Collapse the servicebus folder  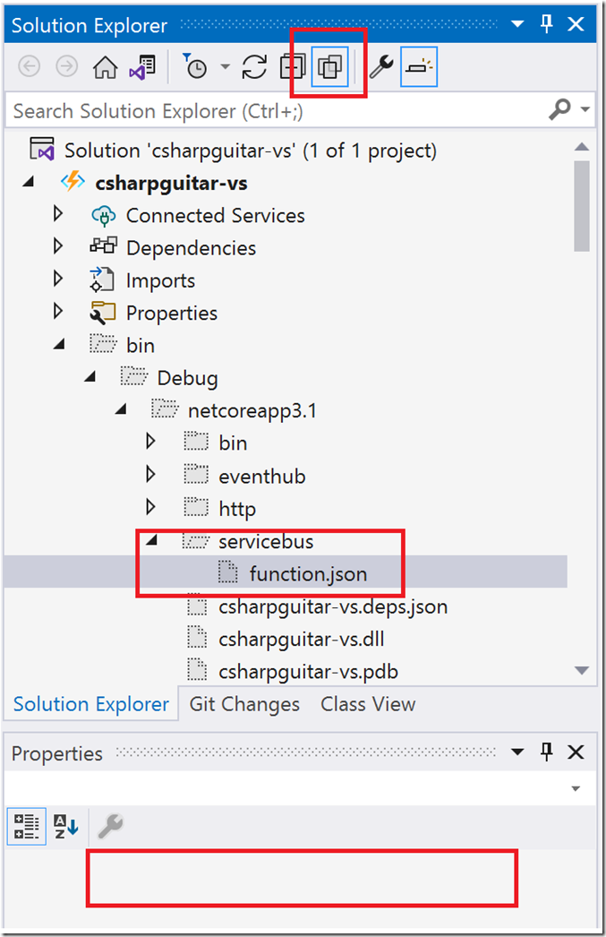click(x=149, y=540)
